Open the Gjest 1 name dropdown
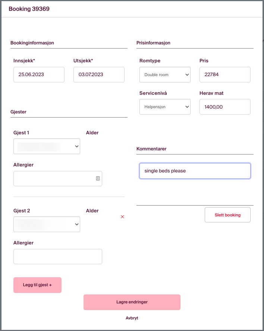264x331 pixels. click(x=47, y=146)
